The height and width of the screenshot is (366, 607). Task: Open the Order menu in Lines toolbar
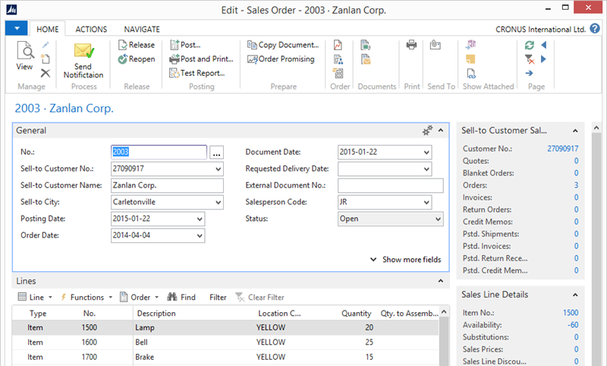coord(140,297)
